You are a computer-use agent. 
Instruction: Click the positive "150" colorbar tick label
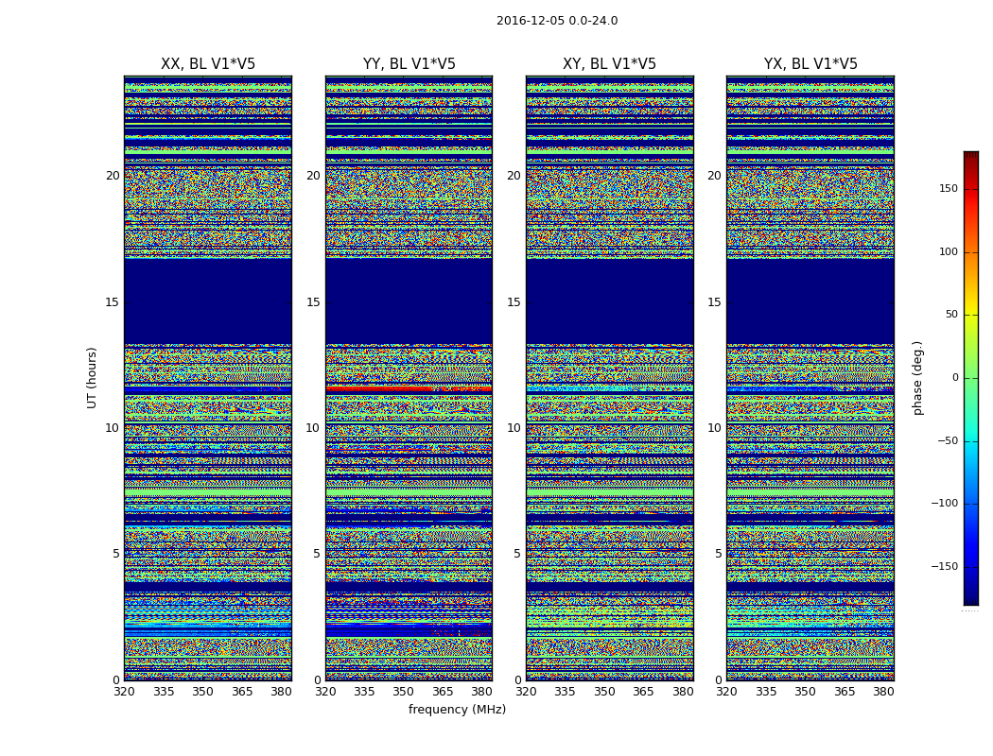point(948,188)
